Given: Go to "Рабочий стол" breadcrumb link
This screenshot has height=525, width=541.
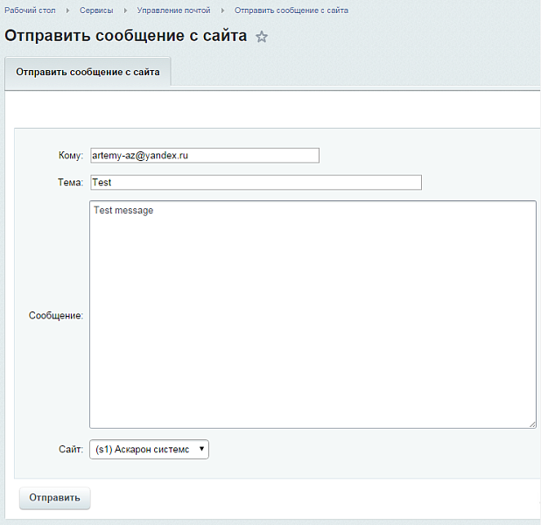Looking at the screenshot, I should click(31, 10).
